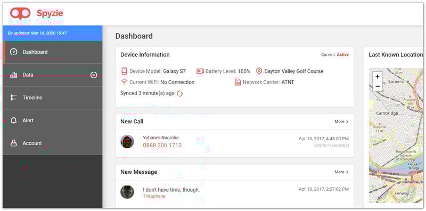Screen dimensions: 426x211
Task: Click phone number 0888 206 1713
Action: click(x=162, y=146)
